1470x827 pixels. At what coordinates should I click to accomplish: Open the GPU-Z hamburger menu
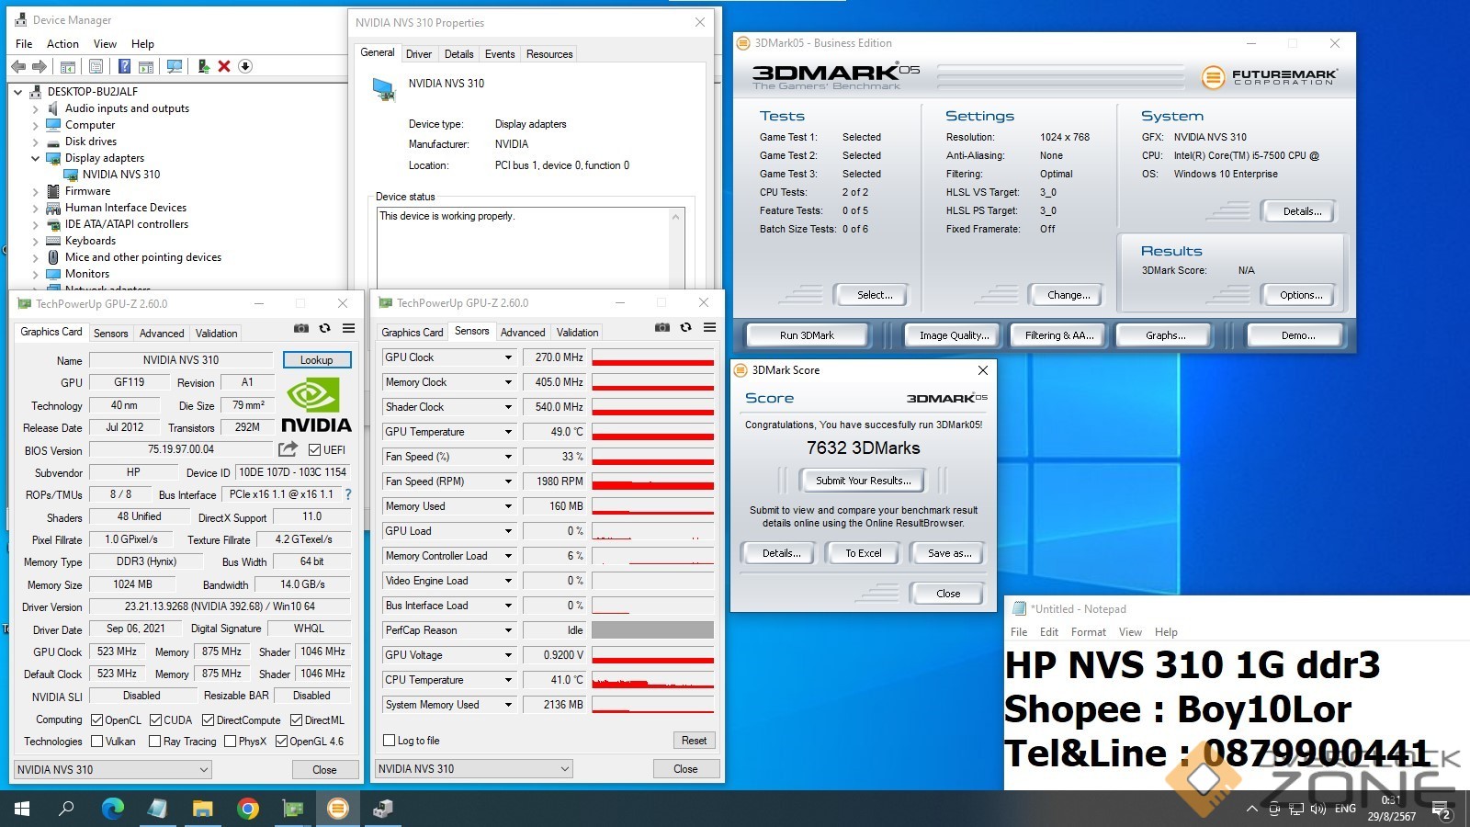(x=349, y=328)
